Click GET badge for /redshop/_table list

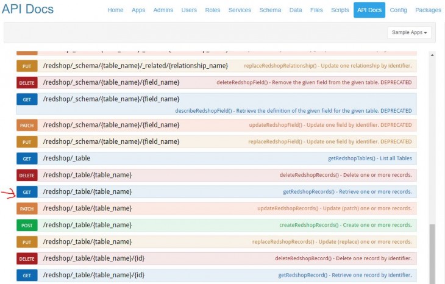tap(27, 158)
